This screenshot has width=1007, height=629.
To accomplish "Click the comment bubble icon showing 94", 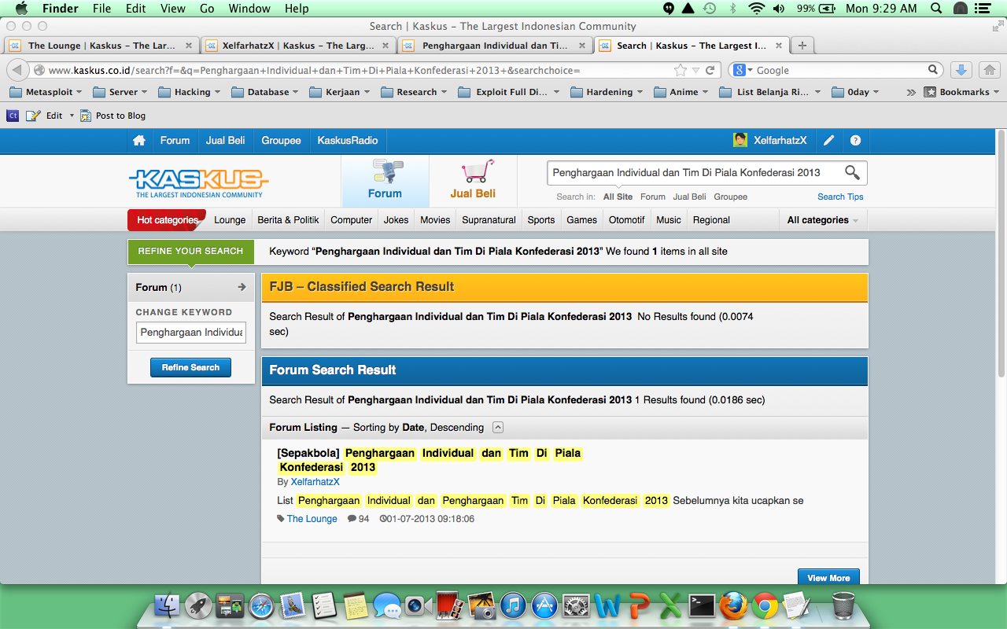I will pos(352,519).
